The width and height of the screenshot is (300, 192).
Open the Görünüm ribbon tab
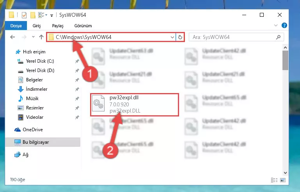[83, 26]
